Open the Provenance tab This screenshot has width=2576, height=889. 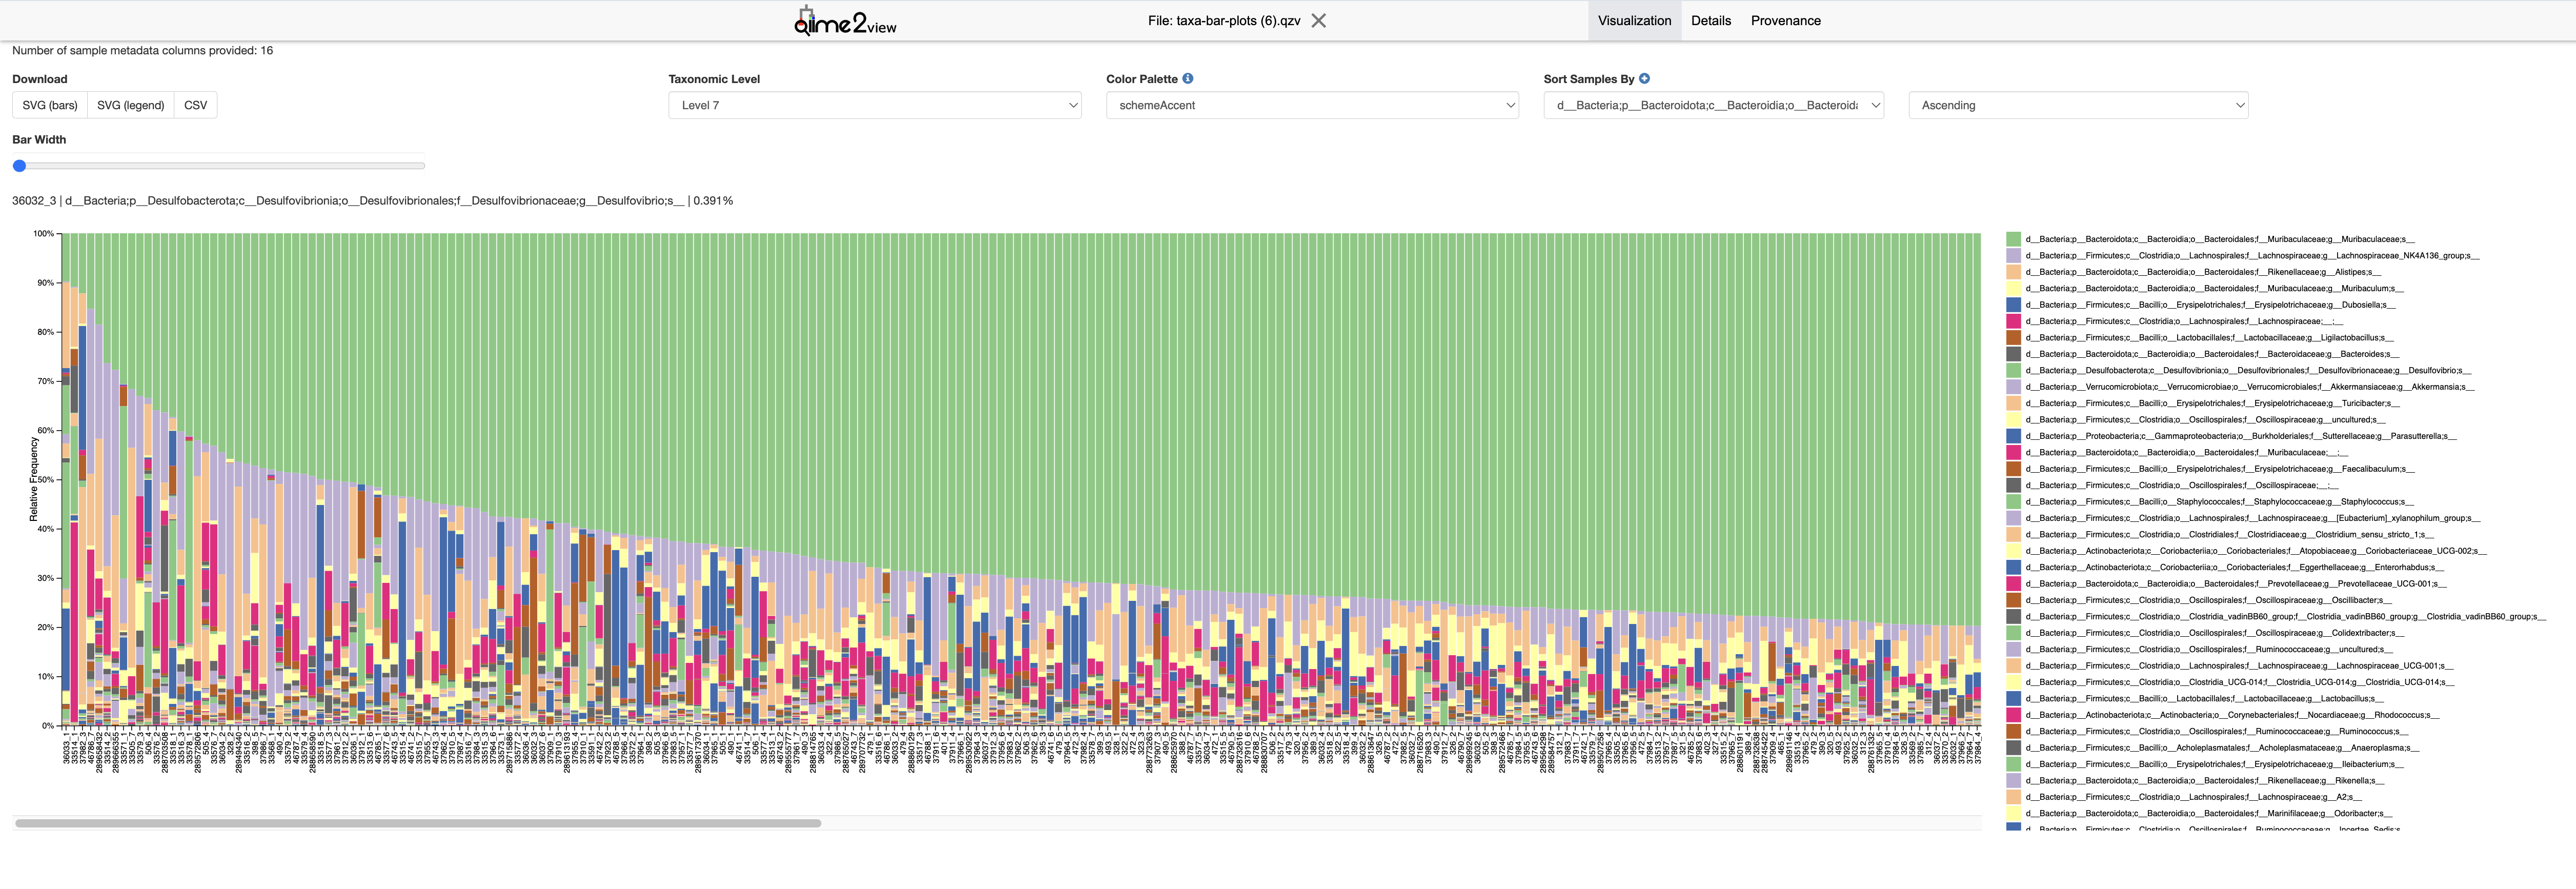coord(1785,20)
